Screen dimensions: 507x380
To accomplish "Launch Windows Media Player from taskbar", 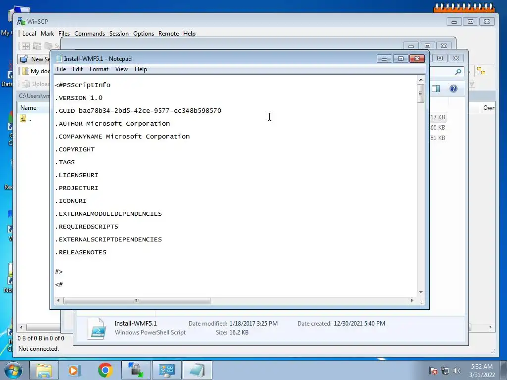I will [x=74, y=370].
